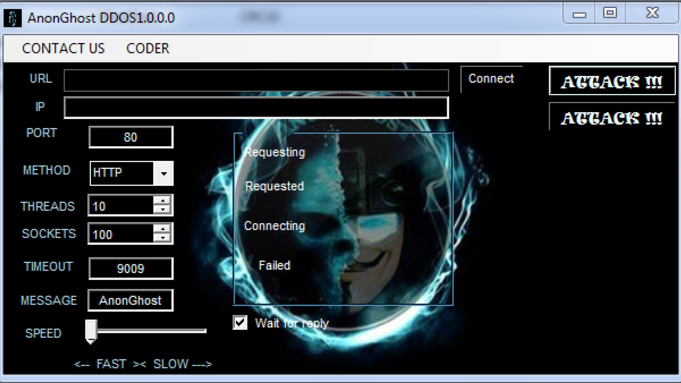The height and width of the screenshot is (383, 681).
Task: Open the CODER menu
Action: click(x=148, y=49)
